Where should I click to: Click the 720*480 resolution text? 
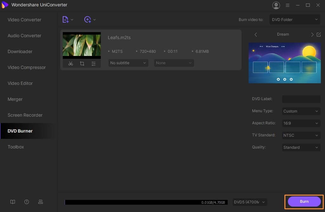tap(147, 51)
